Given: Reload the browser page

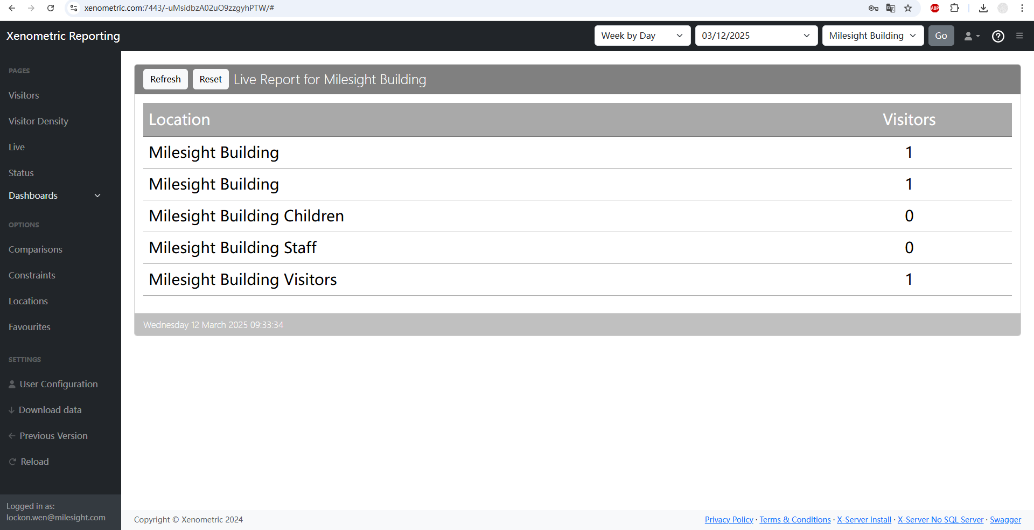Looking at the screenshot, I should pos(51,8).
